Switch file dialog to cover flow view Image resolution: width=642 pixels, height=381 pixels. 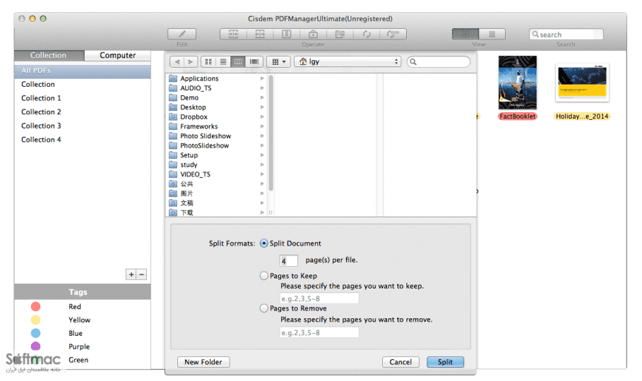click(254, 61)
